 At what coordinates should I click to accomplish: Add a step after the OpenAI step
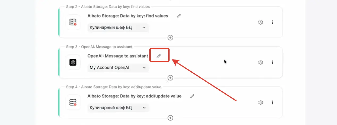(x=170, y=78)
